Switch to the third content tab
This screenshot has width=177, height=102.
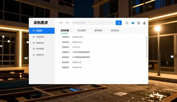(98, 30)
